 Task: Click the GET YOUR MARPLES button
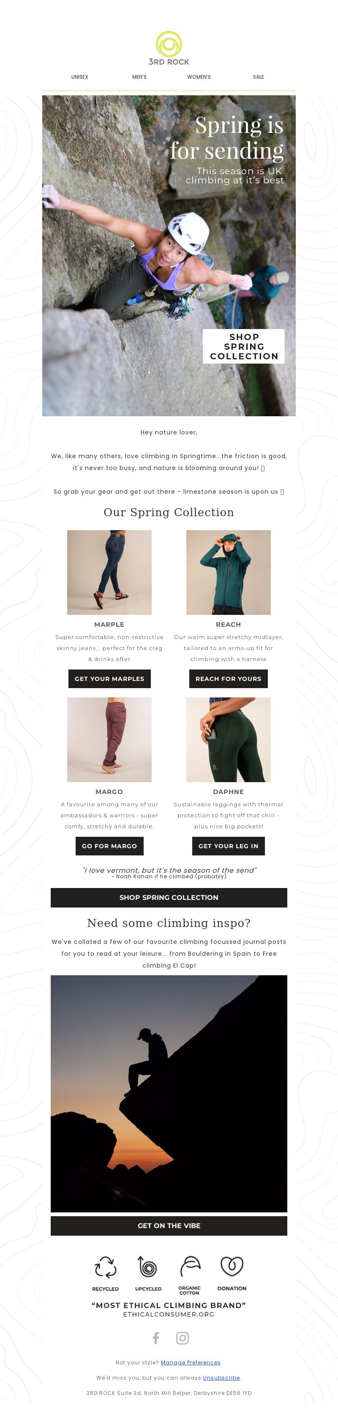(x=109, y=679)
